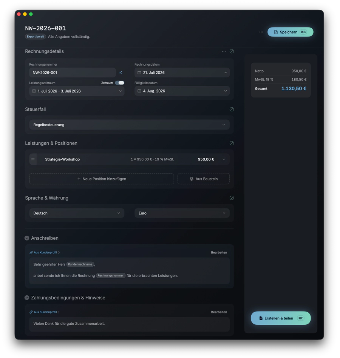
Task: Click the Gesamt amount 1.130,50 €
Action: point(294,89)
